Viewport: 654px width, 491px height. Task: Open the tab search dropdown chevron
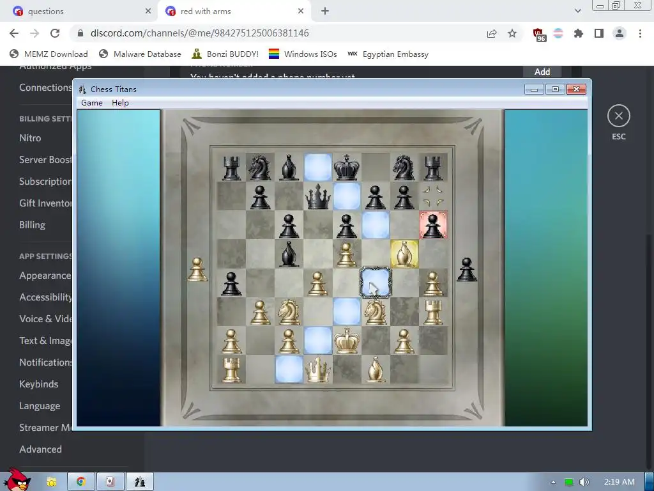(x=577, y=12)
